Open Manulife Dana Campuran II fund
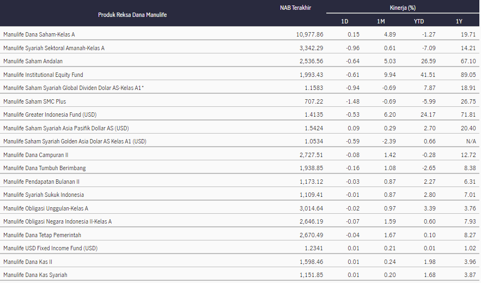The image size is (481, 283). coord(35,155)
